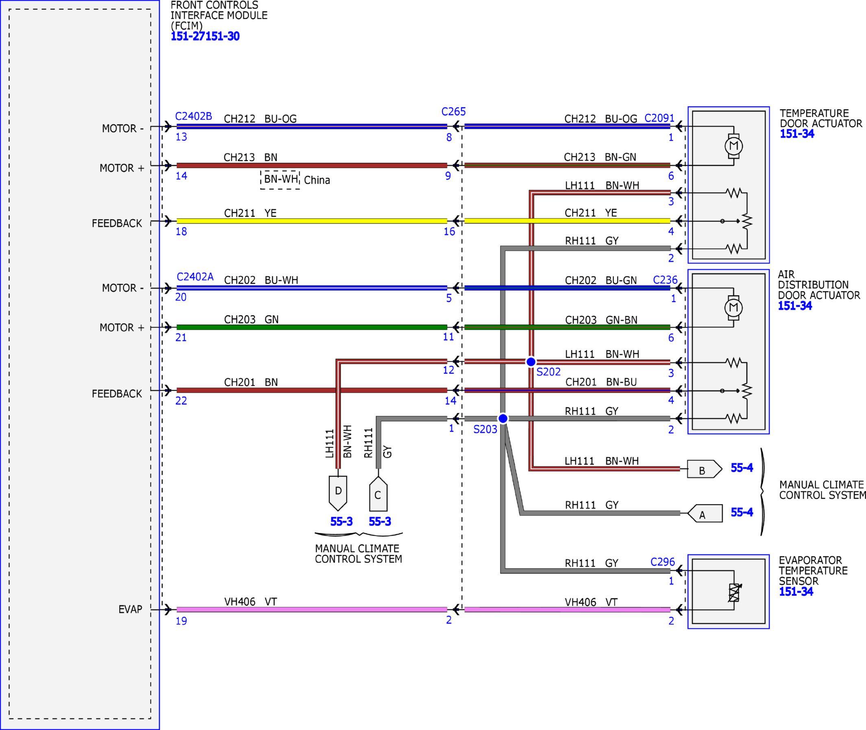This screenshot has height=730, width=866.
Task: Select the green CH203 GN wire from FCIM
Action: (x=312, y=327)
